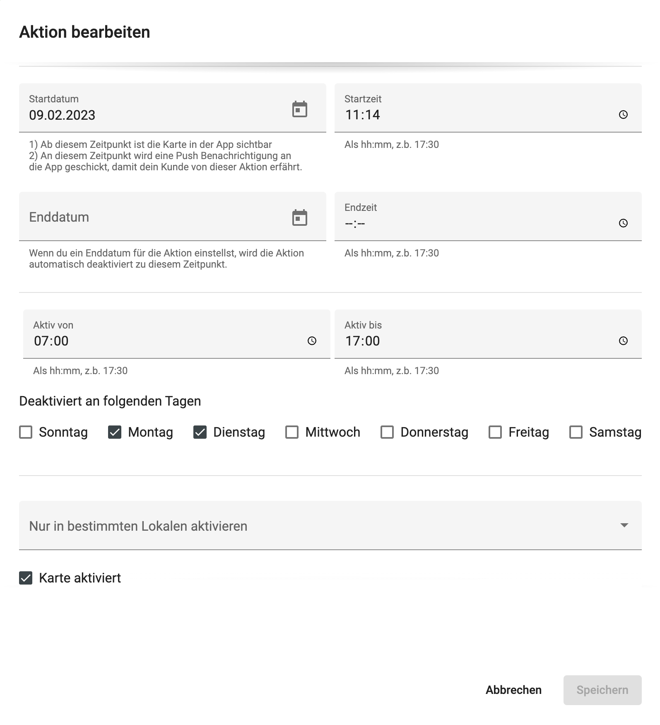Uncheck the Karte aktiviert checkbox
This screenshot has height=725, width=660.
26,578
